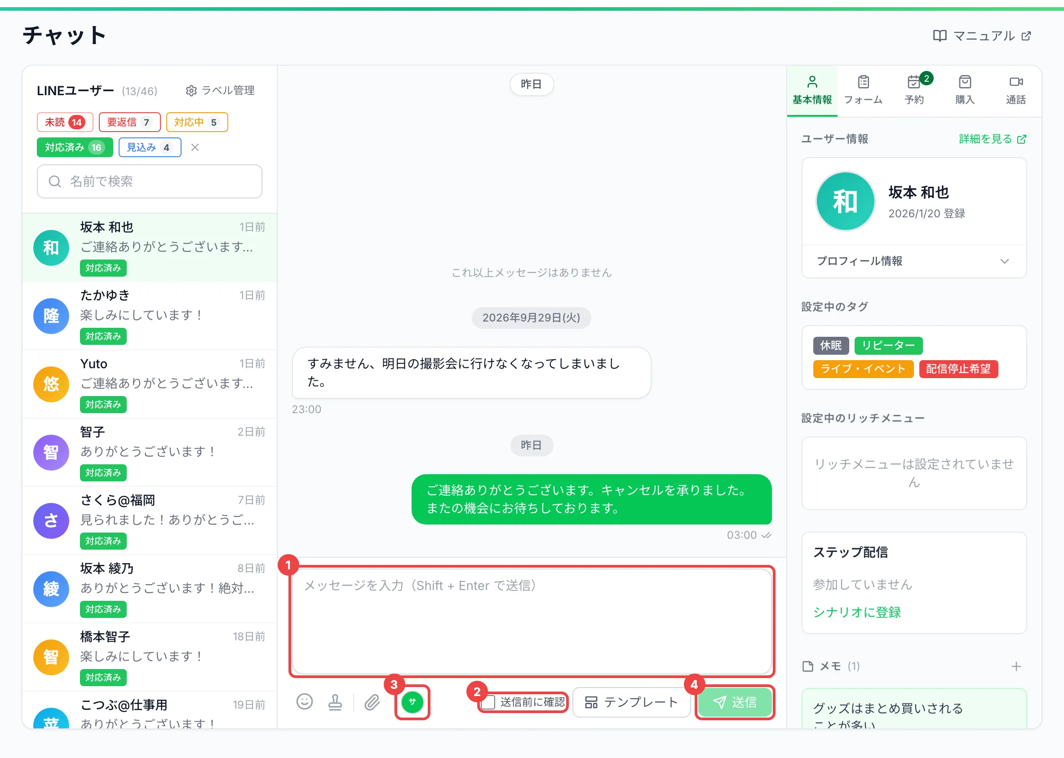Select the 智子 conversation row
Screen dimensions: 1064x758
coord(150,452)
